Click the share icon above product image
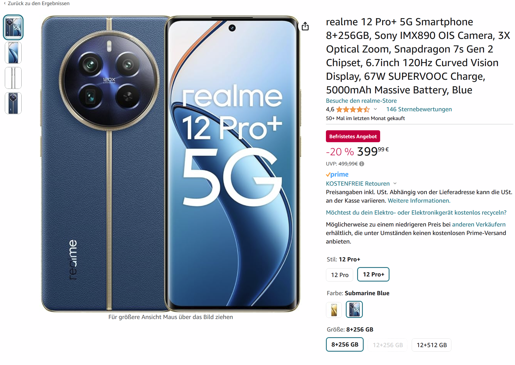Viewport: 515px width, 365px height. (305, 26)
